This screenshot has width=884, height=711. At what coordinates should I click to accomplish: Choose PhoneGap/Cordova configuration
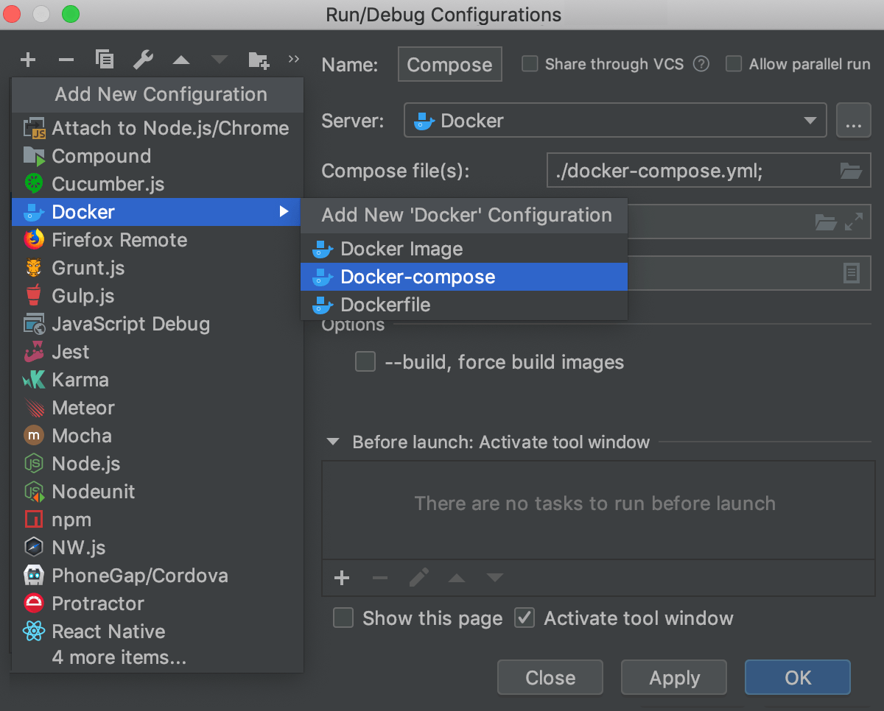(157, 576)
